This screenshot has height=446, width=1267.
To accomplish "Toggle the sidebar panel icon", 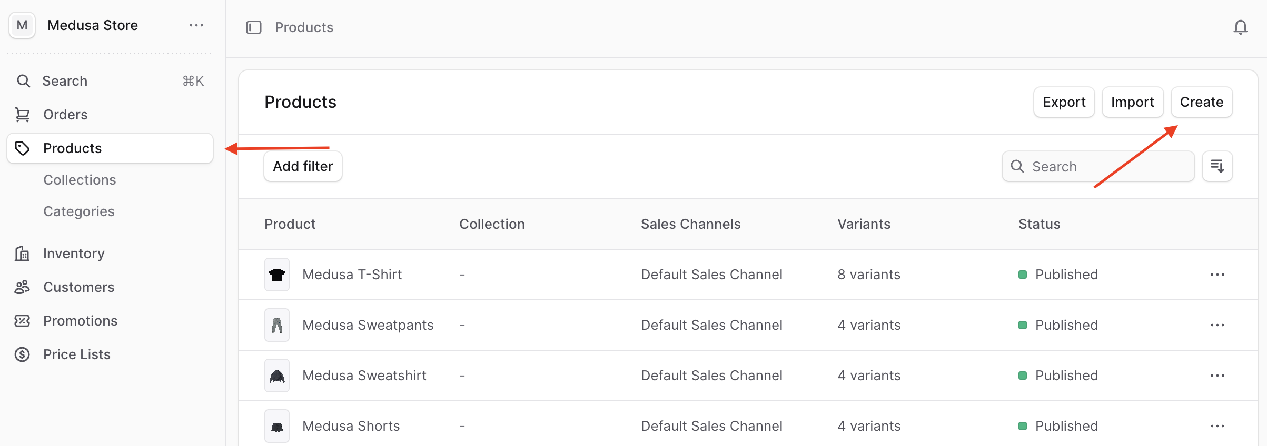I will pyautogui.click(x=254, y=27).
